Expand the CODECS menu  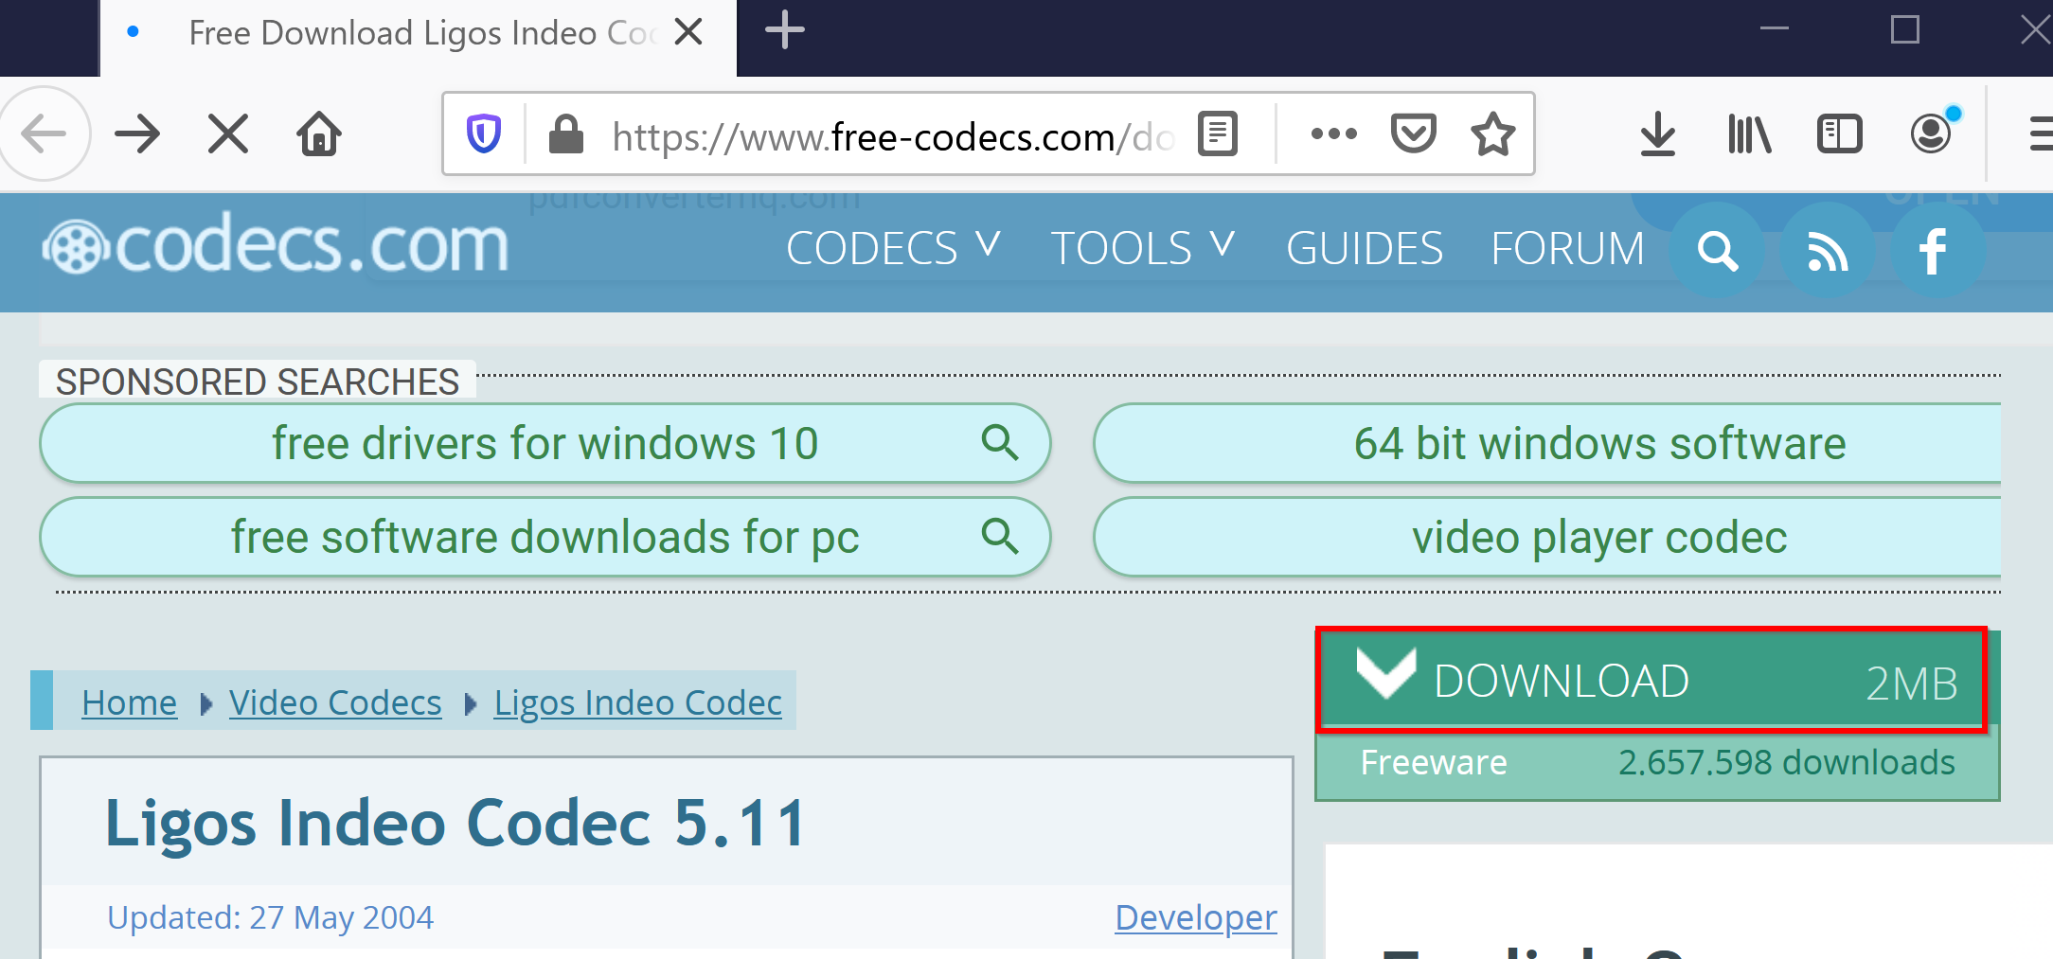[x=893, y=249]
